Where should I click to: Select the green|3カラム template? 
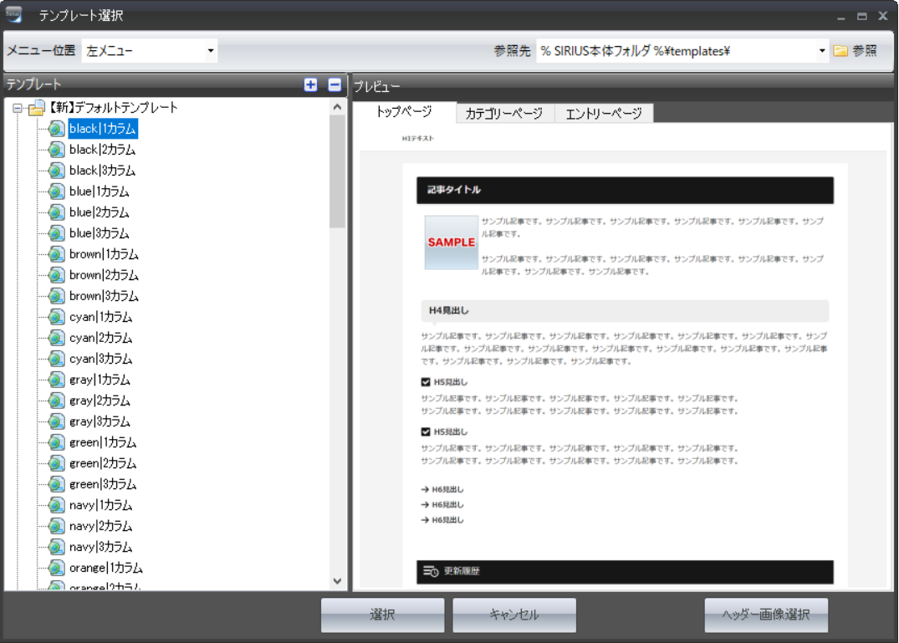coord(103,484)
